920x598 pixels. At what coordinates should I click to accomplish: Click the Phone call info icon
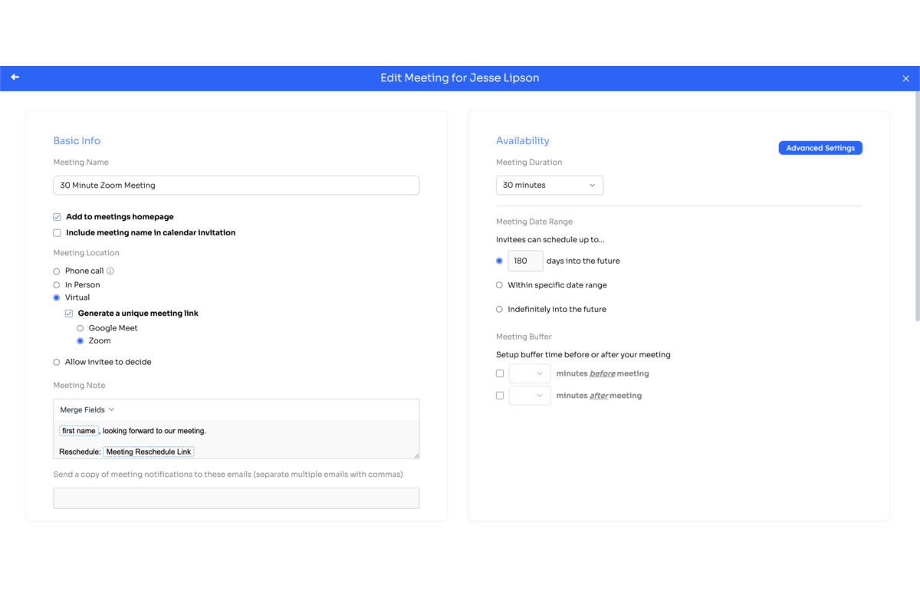pos(110,271)
